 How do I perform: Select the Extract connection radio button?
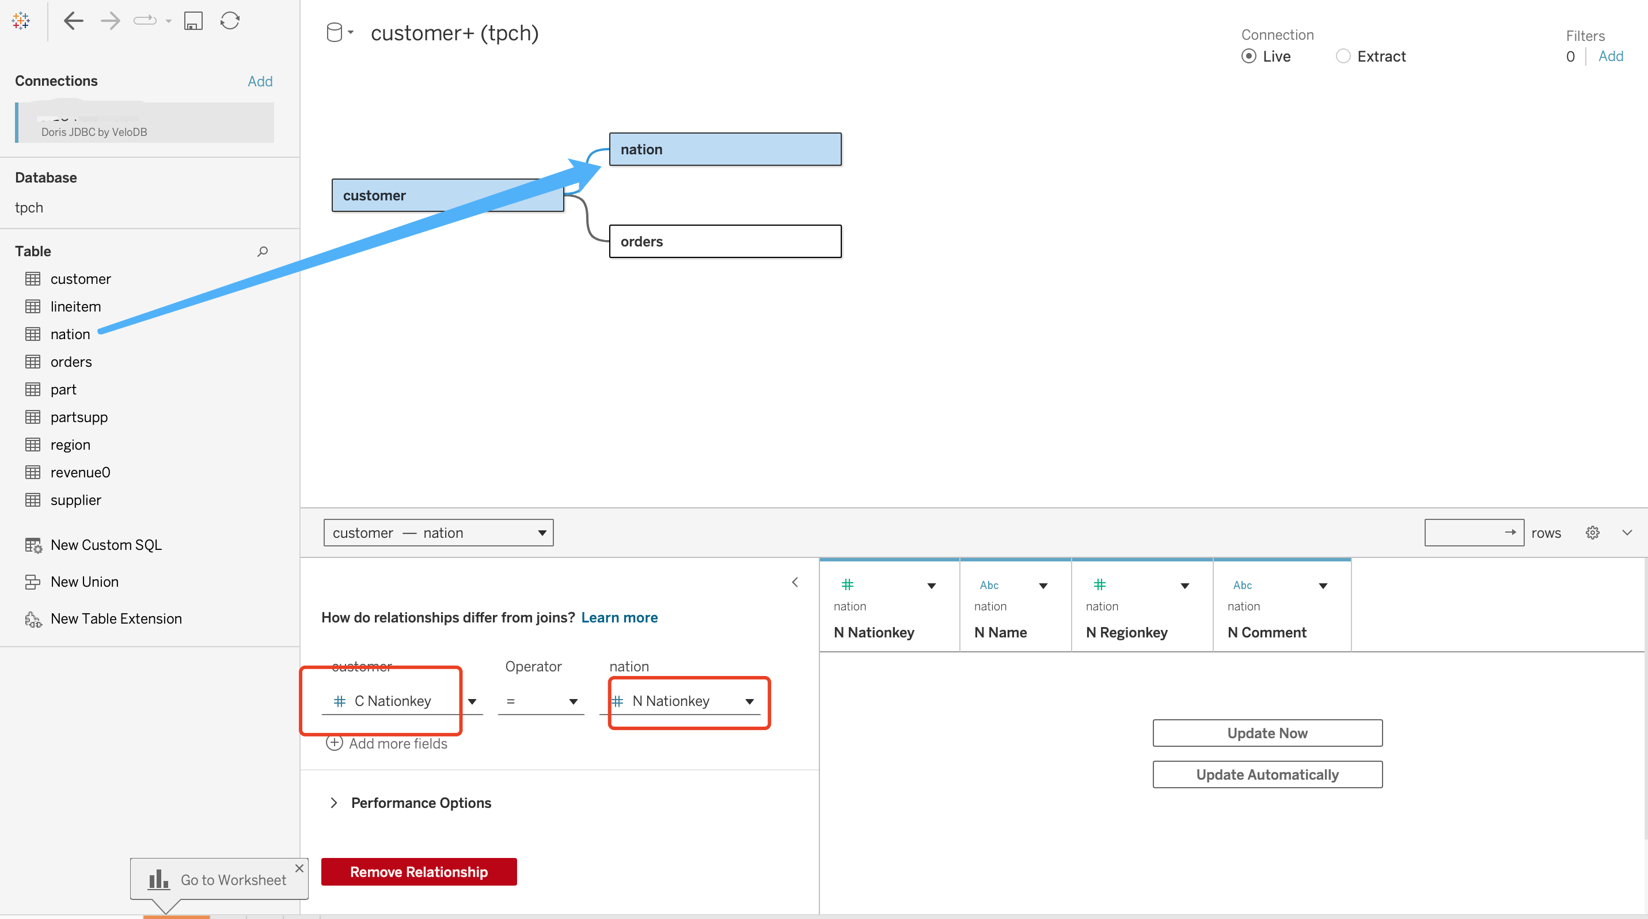(x=1343, y=56)
